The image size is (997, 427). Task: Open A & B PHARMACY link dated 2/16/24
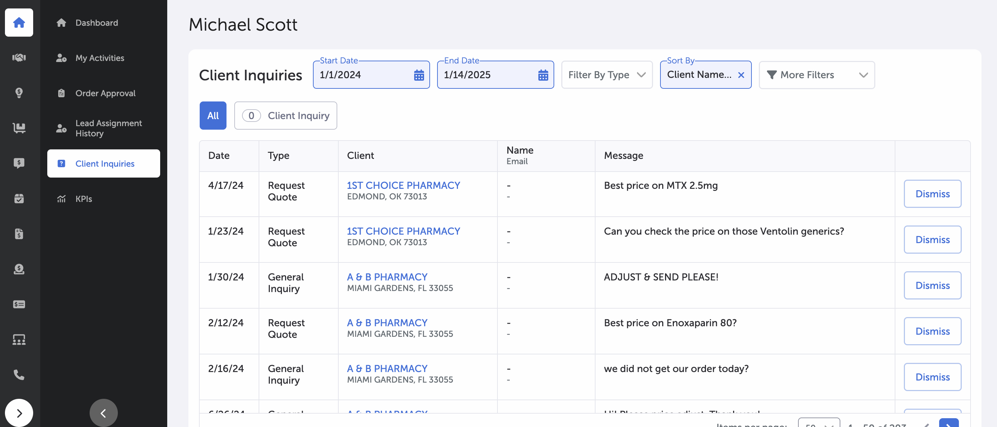click(387, 369)
